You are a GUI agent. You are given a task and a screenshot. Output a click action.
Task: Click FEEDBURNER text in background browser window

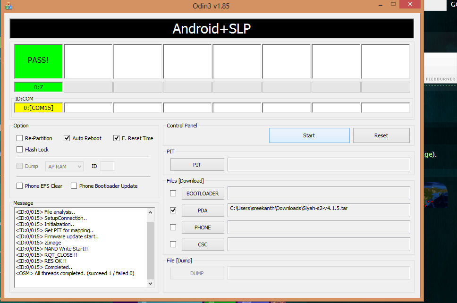click(440, 79)
